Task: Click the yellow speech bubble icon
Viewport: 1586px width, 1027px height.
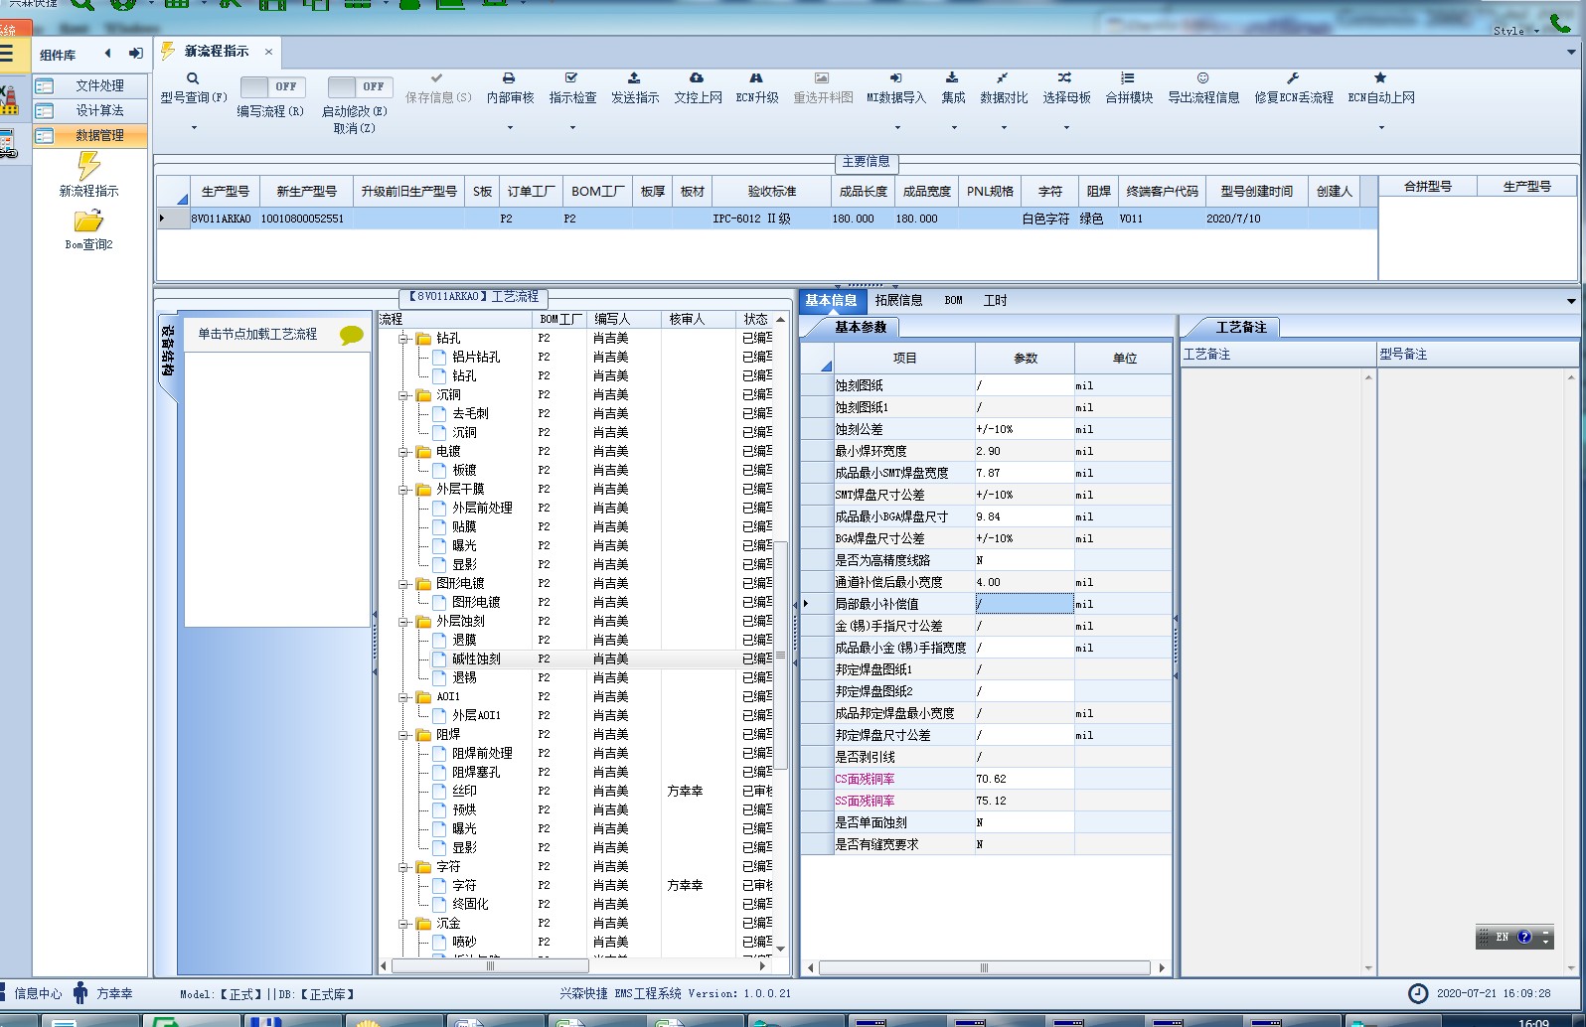Action: coord(352,336)
